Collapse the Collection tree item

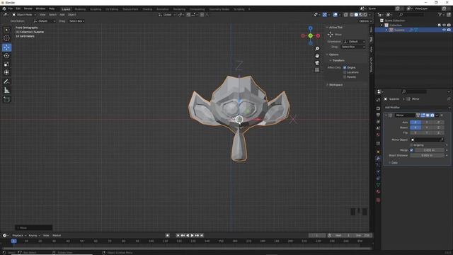[382, 25]
